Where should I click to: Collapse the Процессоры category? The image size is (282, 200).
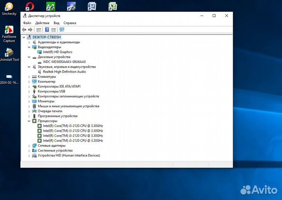coord(29,121)
